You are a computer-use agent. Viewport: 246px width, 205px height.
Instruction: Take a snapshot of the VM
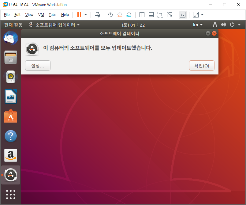[110, 15]
